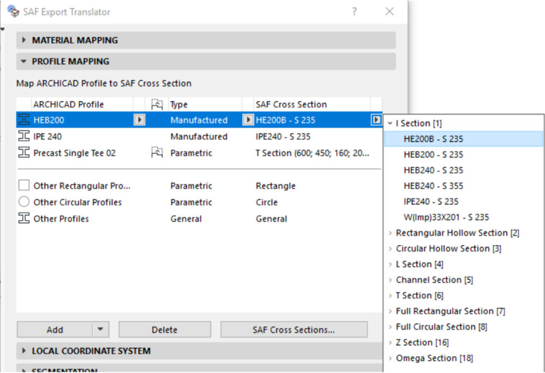The image size is (545, 373).
Task: Click the Precast Single Tee 02 profile icon
Action: click(24, 152)
